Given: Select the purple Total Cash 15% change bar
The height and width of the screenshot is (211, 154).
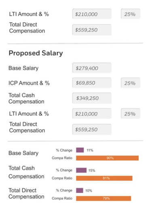Looking at the screenshot, I should point(81,170).
